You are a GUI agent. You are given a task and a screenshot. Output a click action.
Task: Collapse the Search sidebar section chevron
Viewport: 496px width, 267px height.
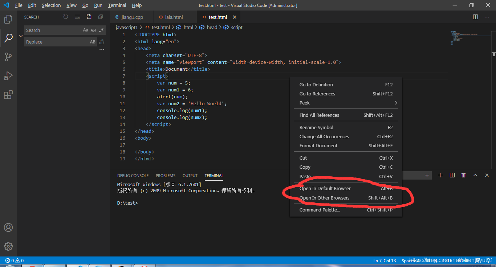21,36
